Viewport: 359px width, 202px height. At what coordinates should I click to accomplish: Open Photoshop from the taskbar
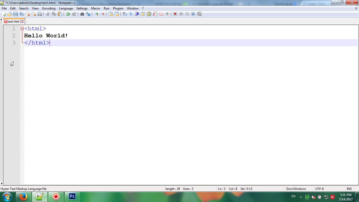pos(72,197)
